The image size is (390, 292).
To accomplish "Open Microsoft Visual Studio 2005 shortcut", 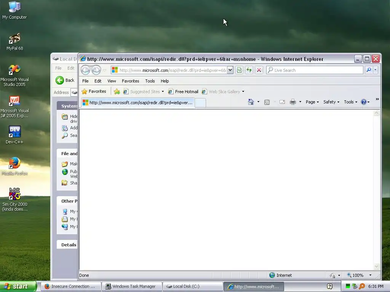I will tap(14, 76).
